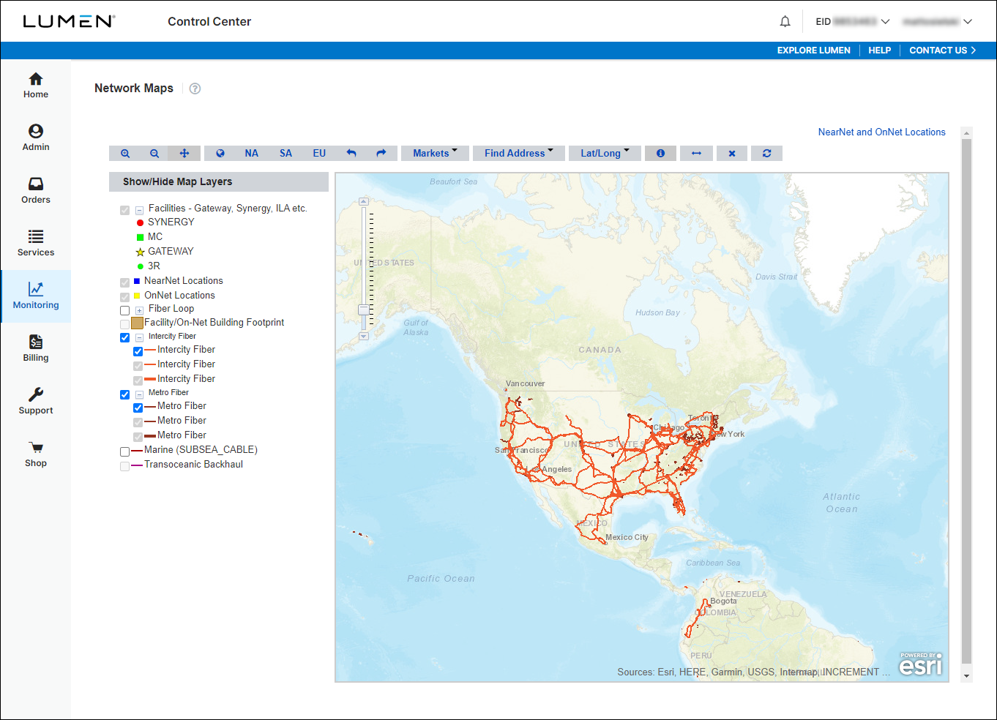Open Find Address dropdown
Image resolution: width=997 pixels, height=720 pixels.
point(519,154)
